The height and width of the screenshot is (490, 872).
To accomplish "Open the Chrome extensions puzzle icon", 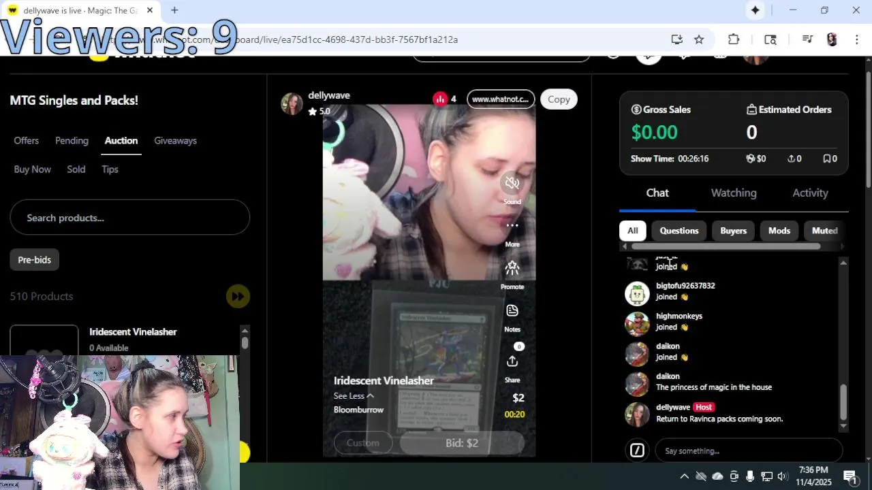I will pos(734,39).
